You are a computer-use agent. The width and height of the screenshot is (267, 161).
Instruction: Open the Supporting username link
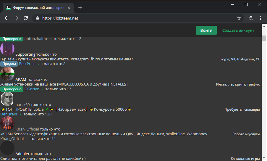[25, 54]
